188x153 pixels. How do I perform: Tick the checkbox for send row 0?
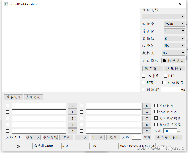(x=8, y=105)
